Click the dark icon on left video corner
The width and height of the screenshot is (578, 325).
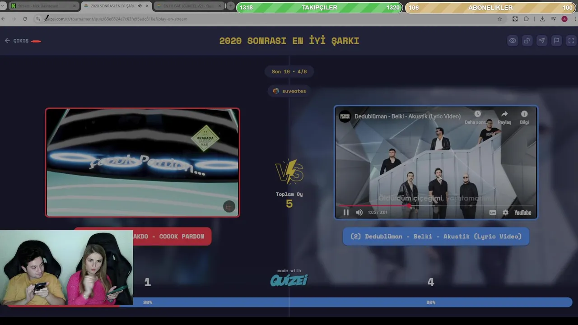click(229, 207)
